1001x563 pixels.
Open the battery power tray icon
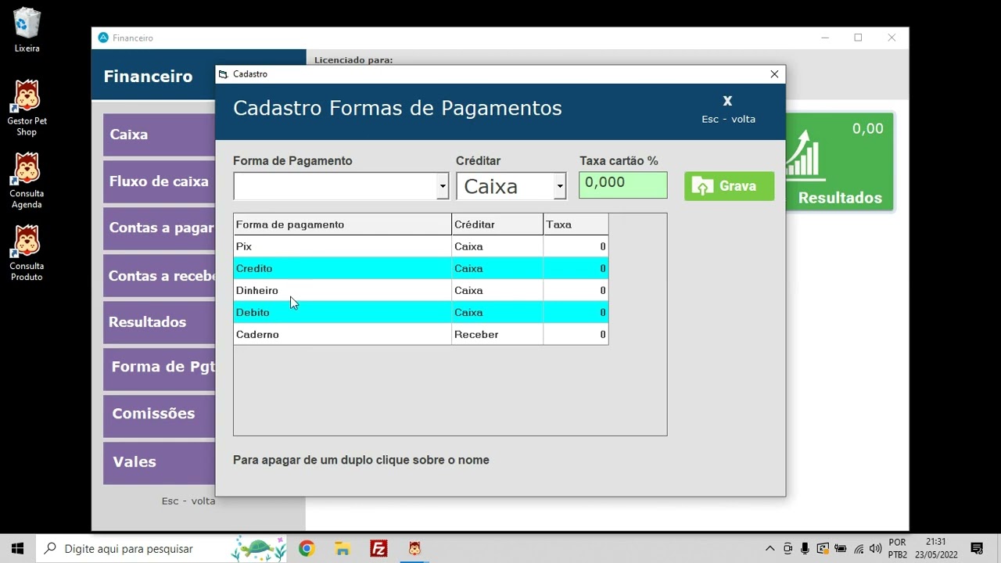[x=841, y=548]
